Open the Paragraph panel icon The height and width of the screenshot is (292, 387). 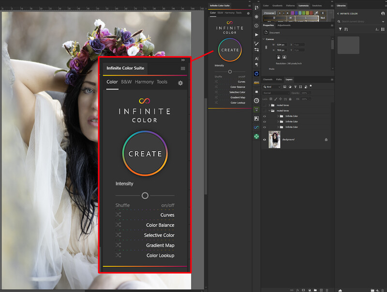pyautogui.click(x=256, y=65)
